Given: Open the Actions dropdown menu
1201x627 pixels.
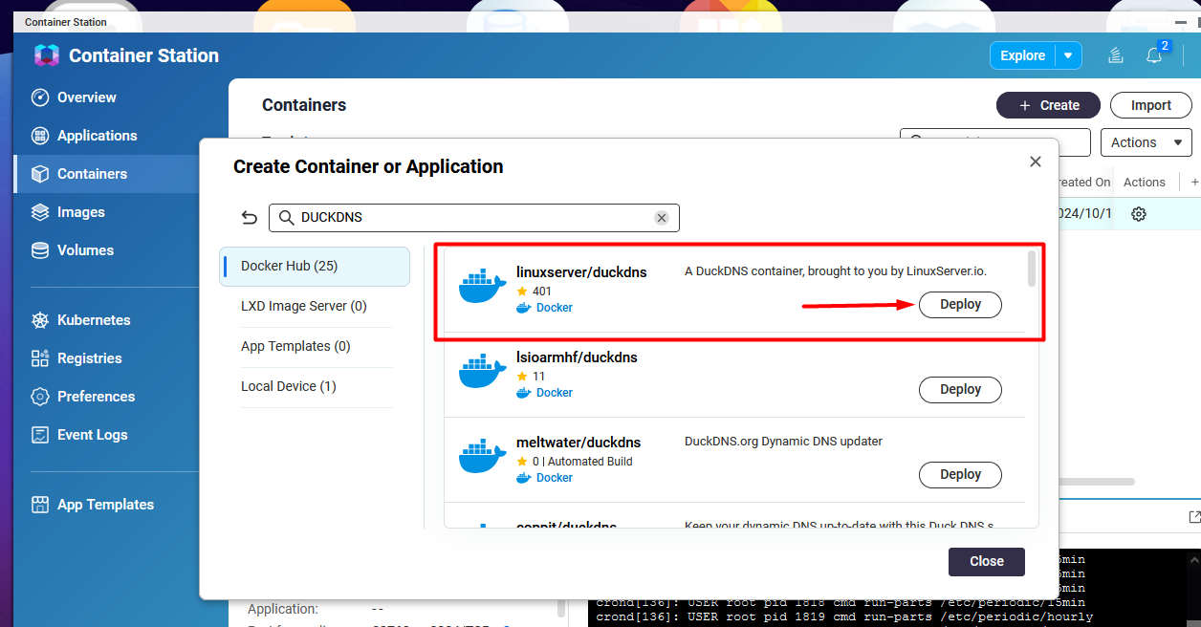Looking at the screenshot, I should pos(1146,142).
